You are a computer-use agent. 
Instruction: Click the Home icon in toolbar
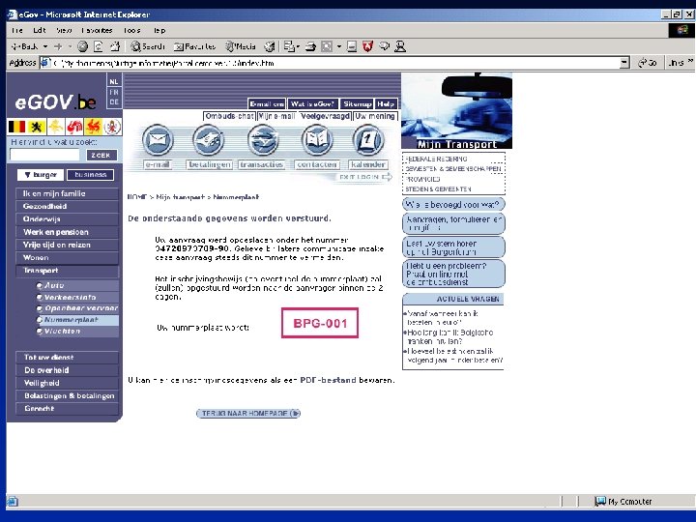pyautogui.click(x=115, y=46)
